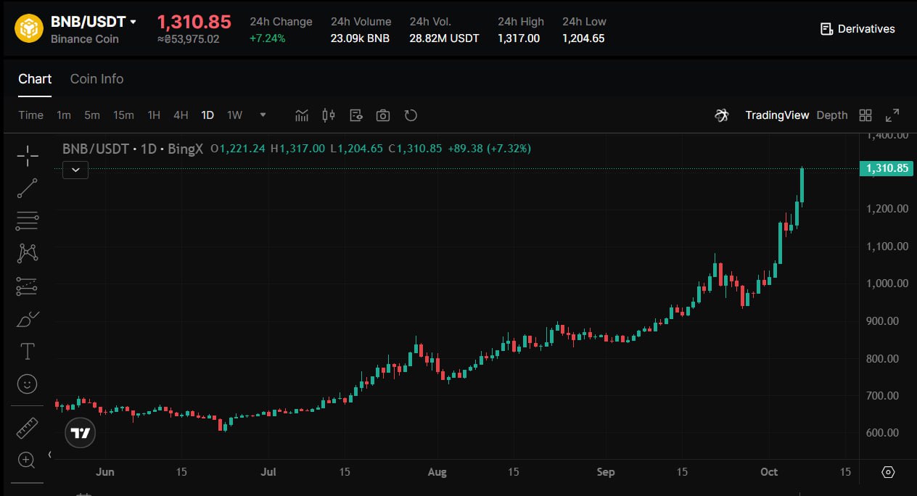Open the indicators chart icon
917x496 pixels.
(302, 115)
